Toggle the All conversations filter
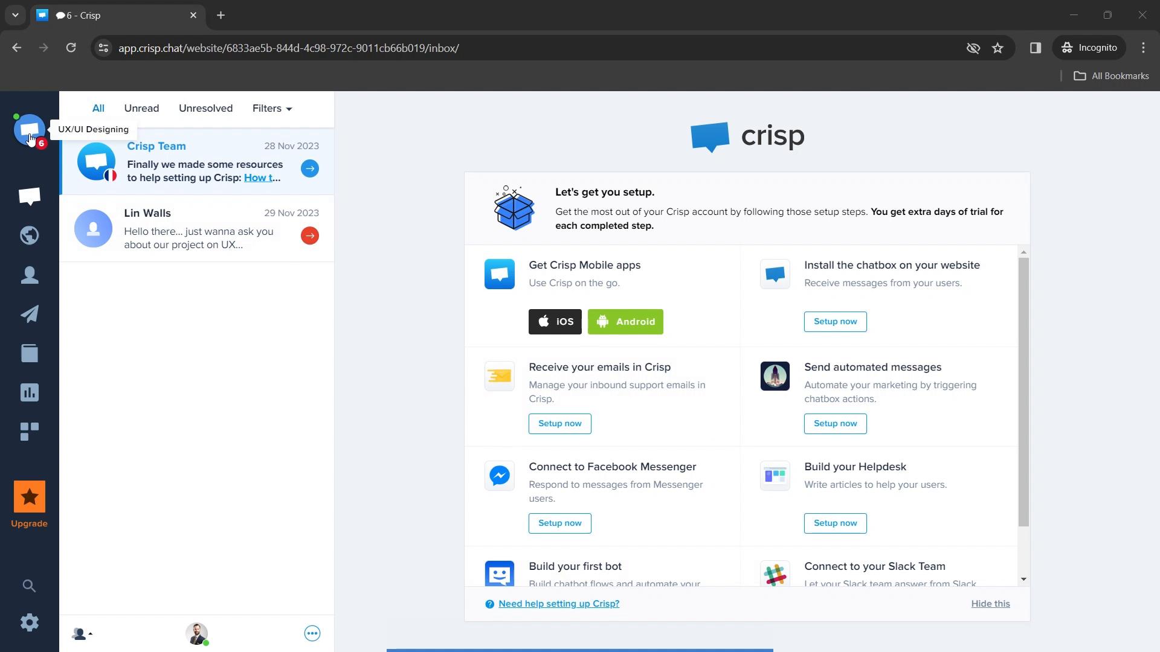 coord(97,107)
